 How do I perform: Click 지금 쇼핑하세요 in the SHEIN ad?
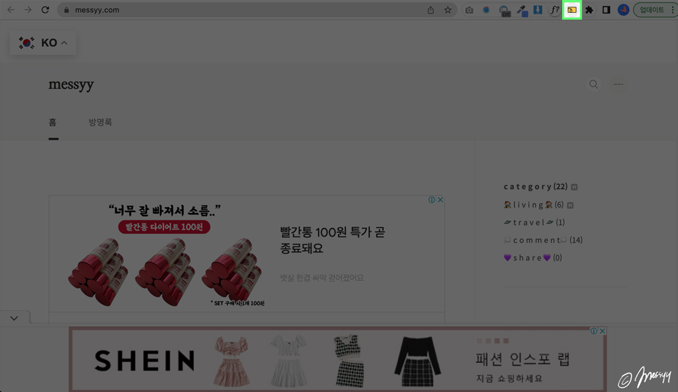[x=509, y=378]
